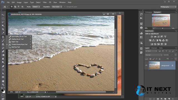Viewport: 178px width, 100px height.
Task: Choose Spot Healing Brush Tool from flyout
Action: tap(19, 36)
